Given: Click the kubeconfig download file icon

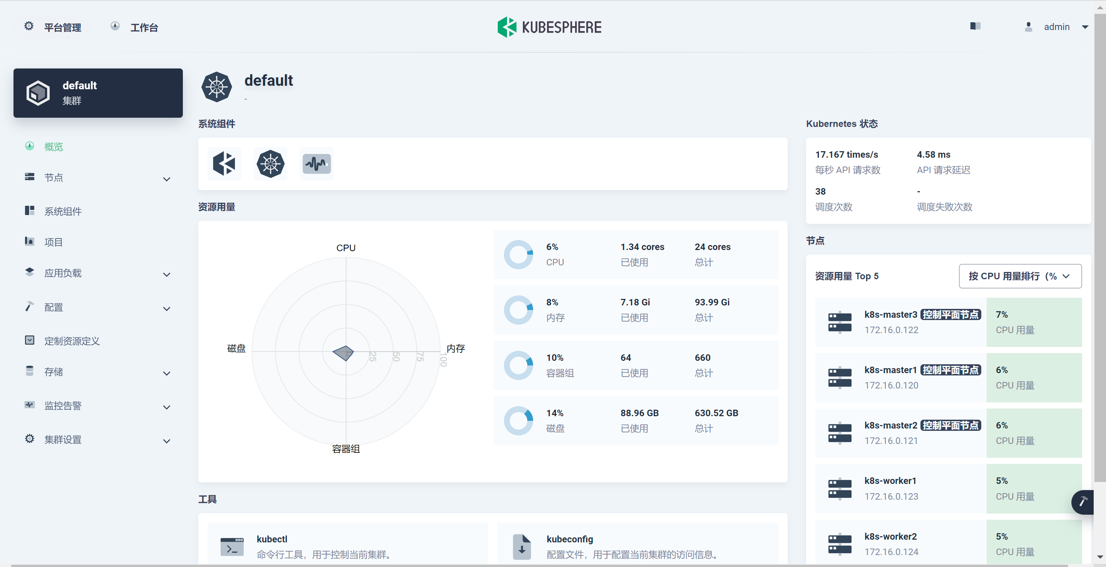Looking at the screenshot, I should pyautogui.click(x=522, y=546).
